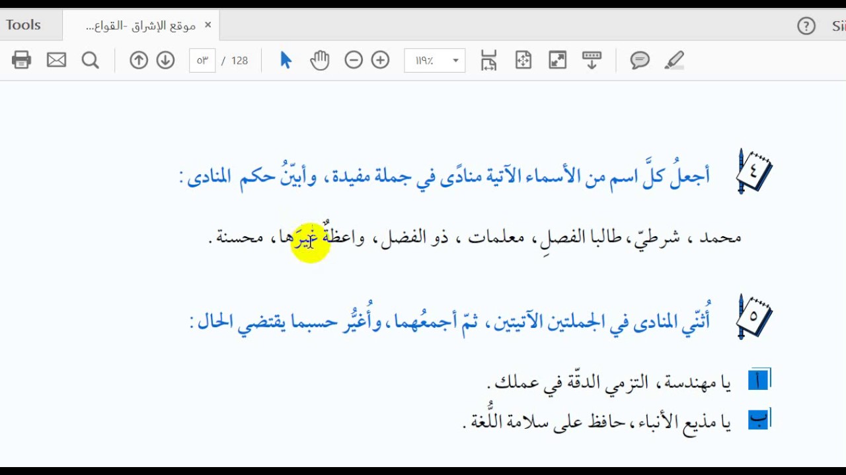Click exercise 5 notepad icon
This screenshot has height=475, width=846.
(x=754, y=317)
